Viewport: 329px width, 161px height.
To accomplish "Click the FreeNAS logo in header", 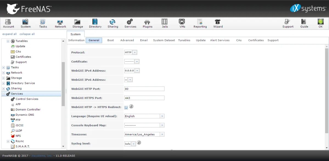I will 29,9.
